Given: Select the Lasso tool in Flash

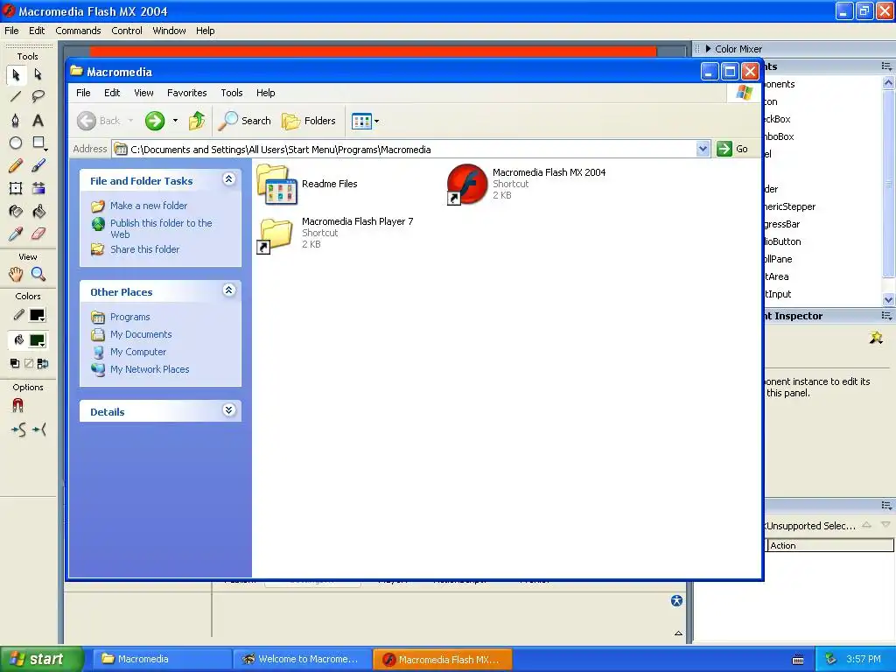Looking at the screenshot, I should [38, 96].
